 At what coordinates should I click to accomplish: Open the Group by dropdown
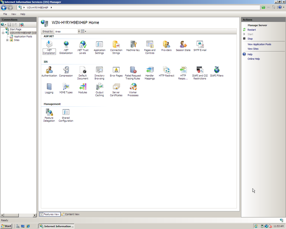(x=79, y=31)
